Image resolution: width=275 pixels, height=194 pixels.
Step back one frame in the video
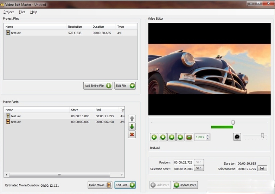172,137
